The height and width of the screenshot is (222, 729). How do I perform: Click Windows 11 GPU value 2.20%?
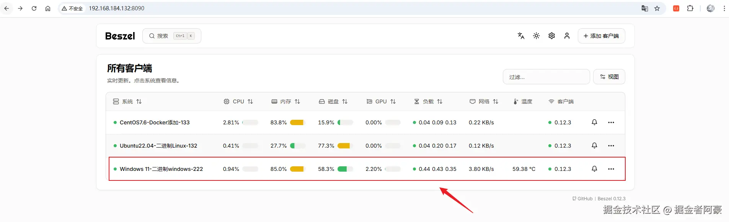373,169
